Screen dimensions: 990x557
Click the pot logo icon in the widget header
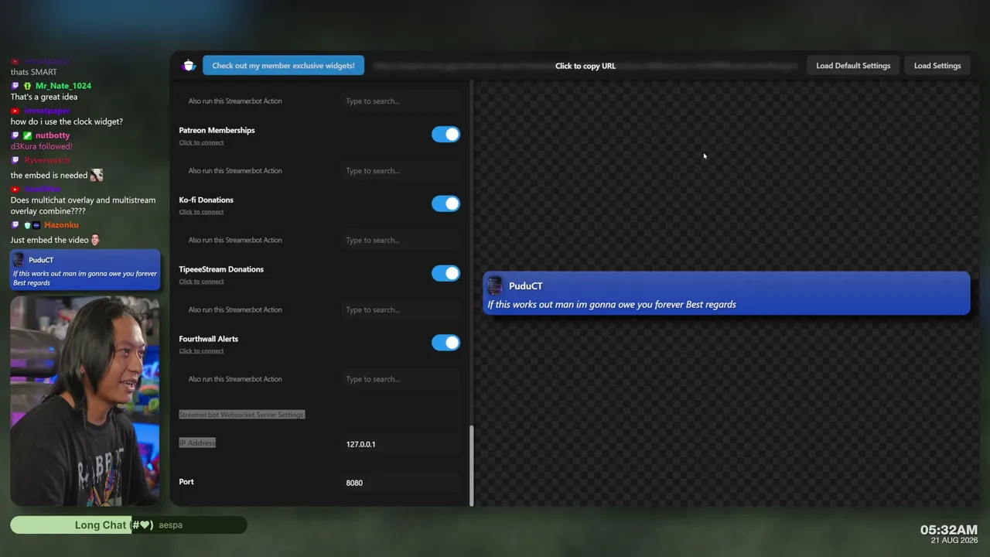189,66
